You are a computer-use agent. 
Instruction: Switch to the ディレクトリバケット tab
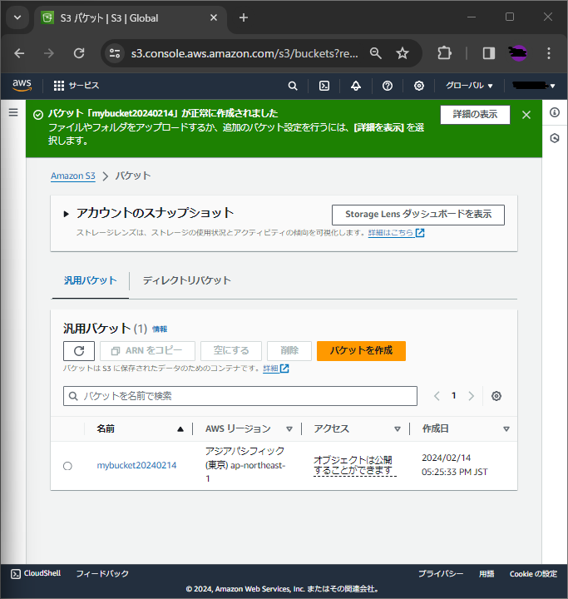tap(187, 280)
